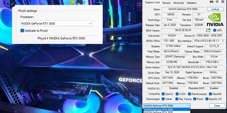
Task: Open the Advanced tab
Action: pyautogui.click(x=178, y=3)
